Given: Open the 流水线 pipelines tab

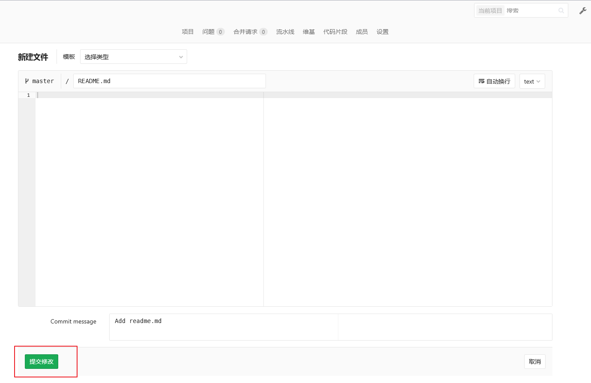Looking at the screenshot, I should pos(285,32).
